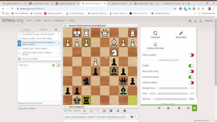The width and height of the screenshot is (217, 122).
Task: Adjust the Memory slider
Action: 170,99
